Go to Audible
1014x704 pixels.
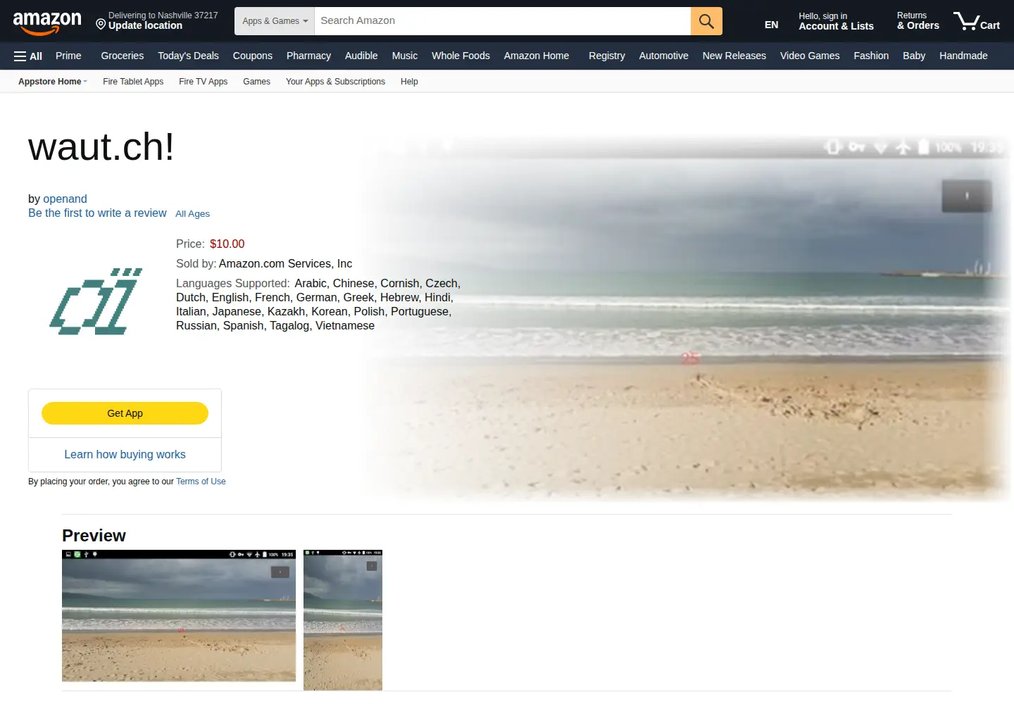(361, 56)
